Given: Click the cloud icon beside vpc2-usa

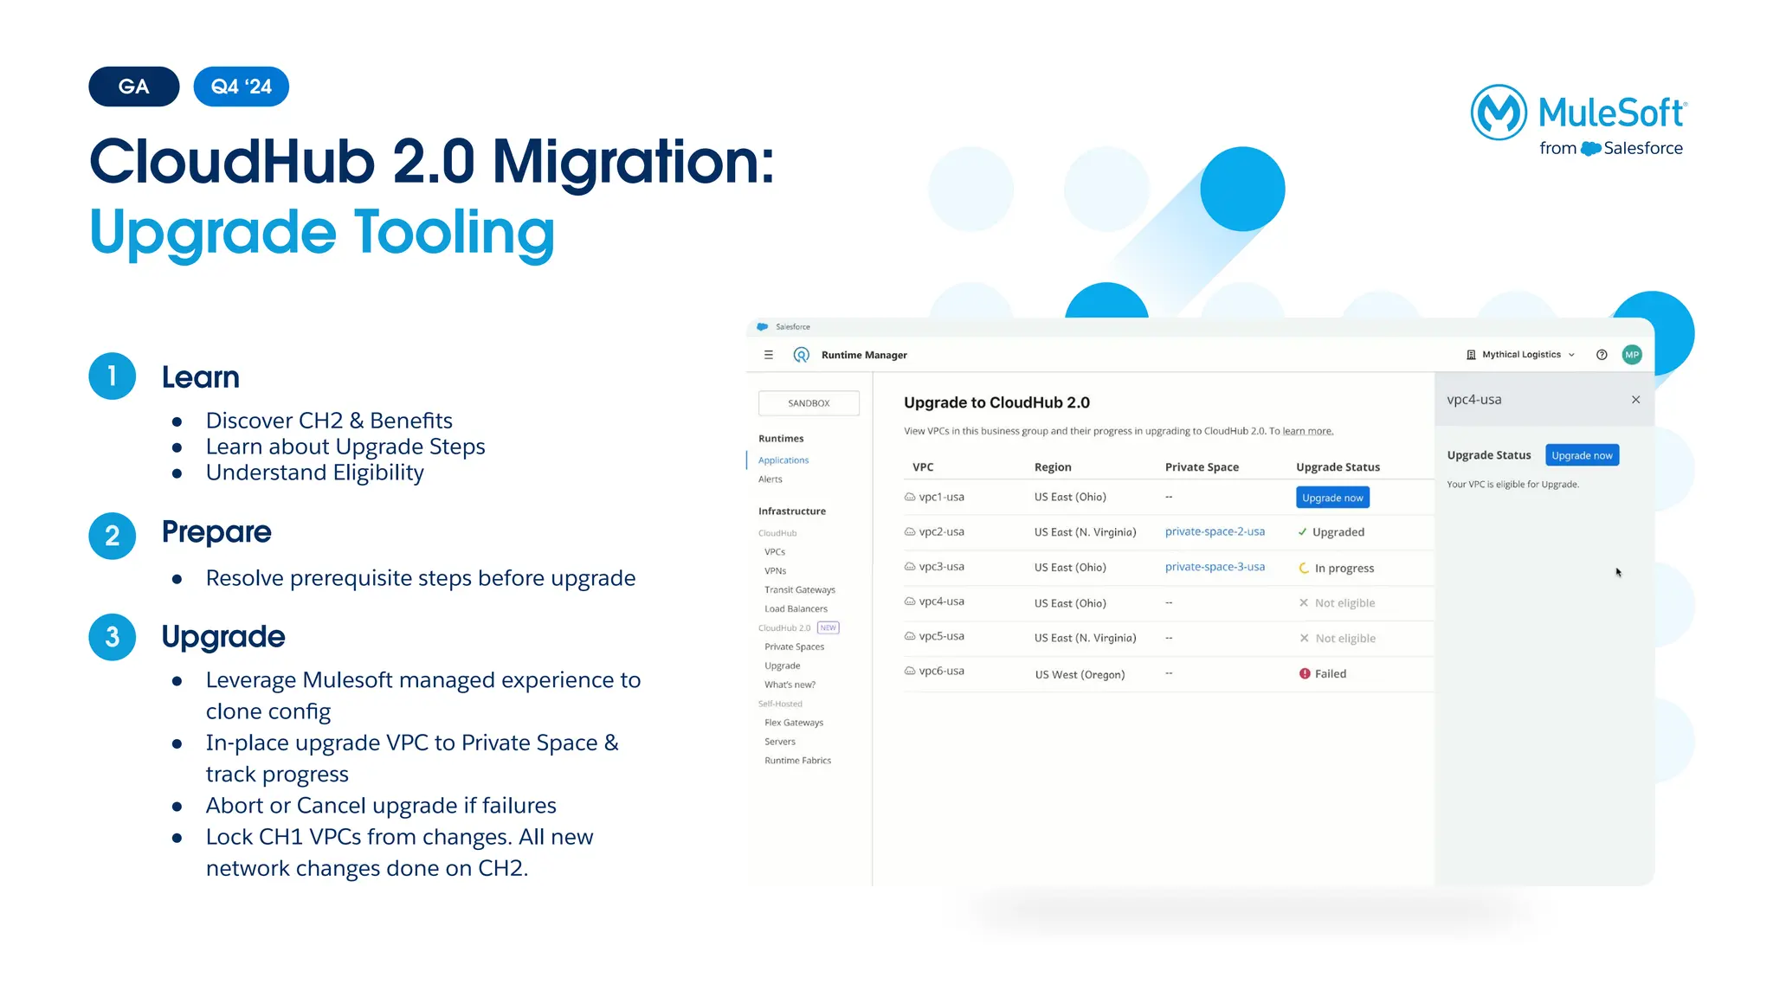Looking at the screenshot, I should (x=910, y=531).
